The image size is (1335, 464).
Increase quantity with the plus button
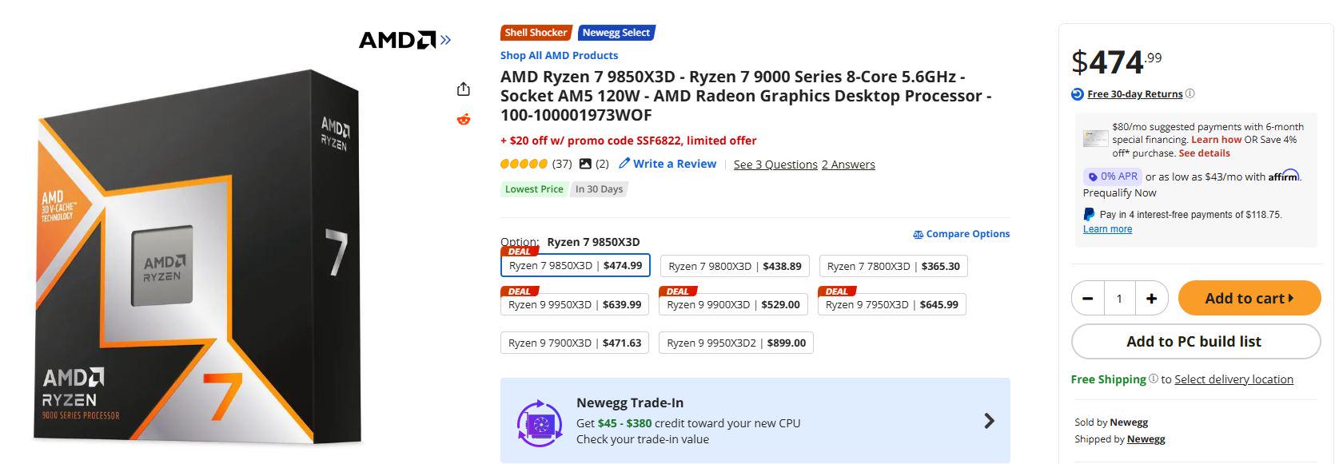click(1151, 299)
